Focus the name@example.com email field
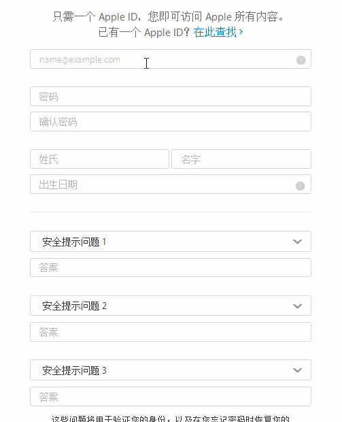Image resolution: width=342 pixels, height=422 pixels. pyautogui.click(x=171, y=59)
